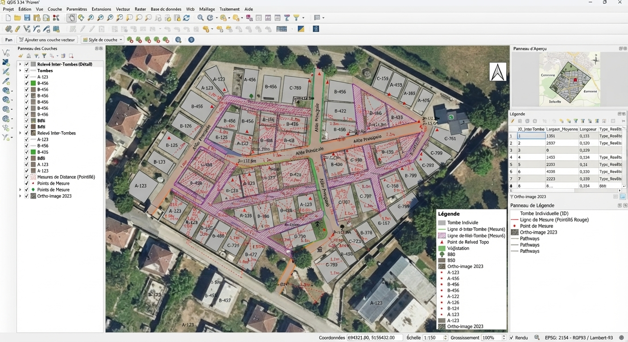Uncheck the Relevé Inter-Tombes (Détail) layer checkbox
This screenshot has height=342, width=628.
tap(27, 64)
